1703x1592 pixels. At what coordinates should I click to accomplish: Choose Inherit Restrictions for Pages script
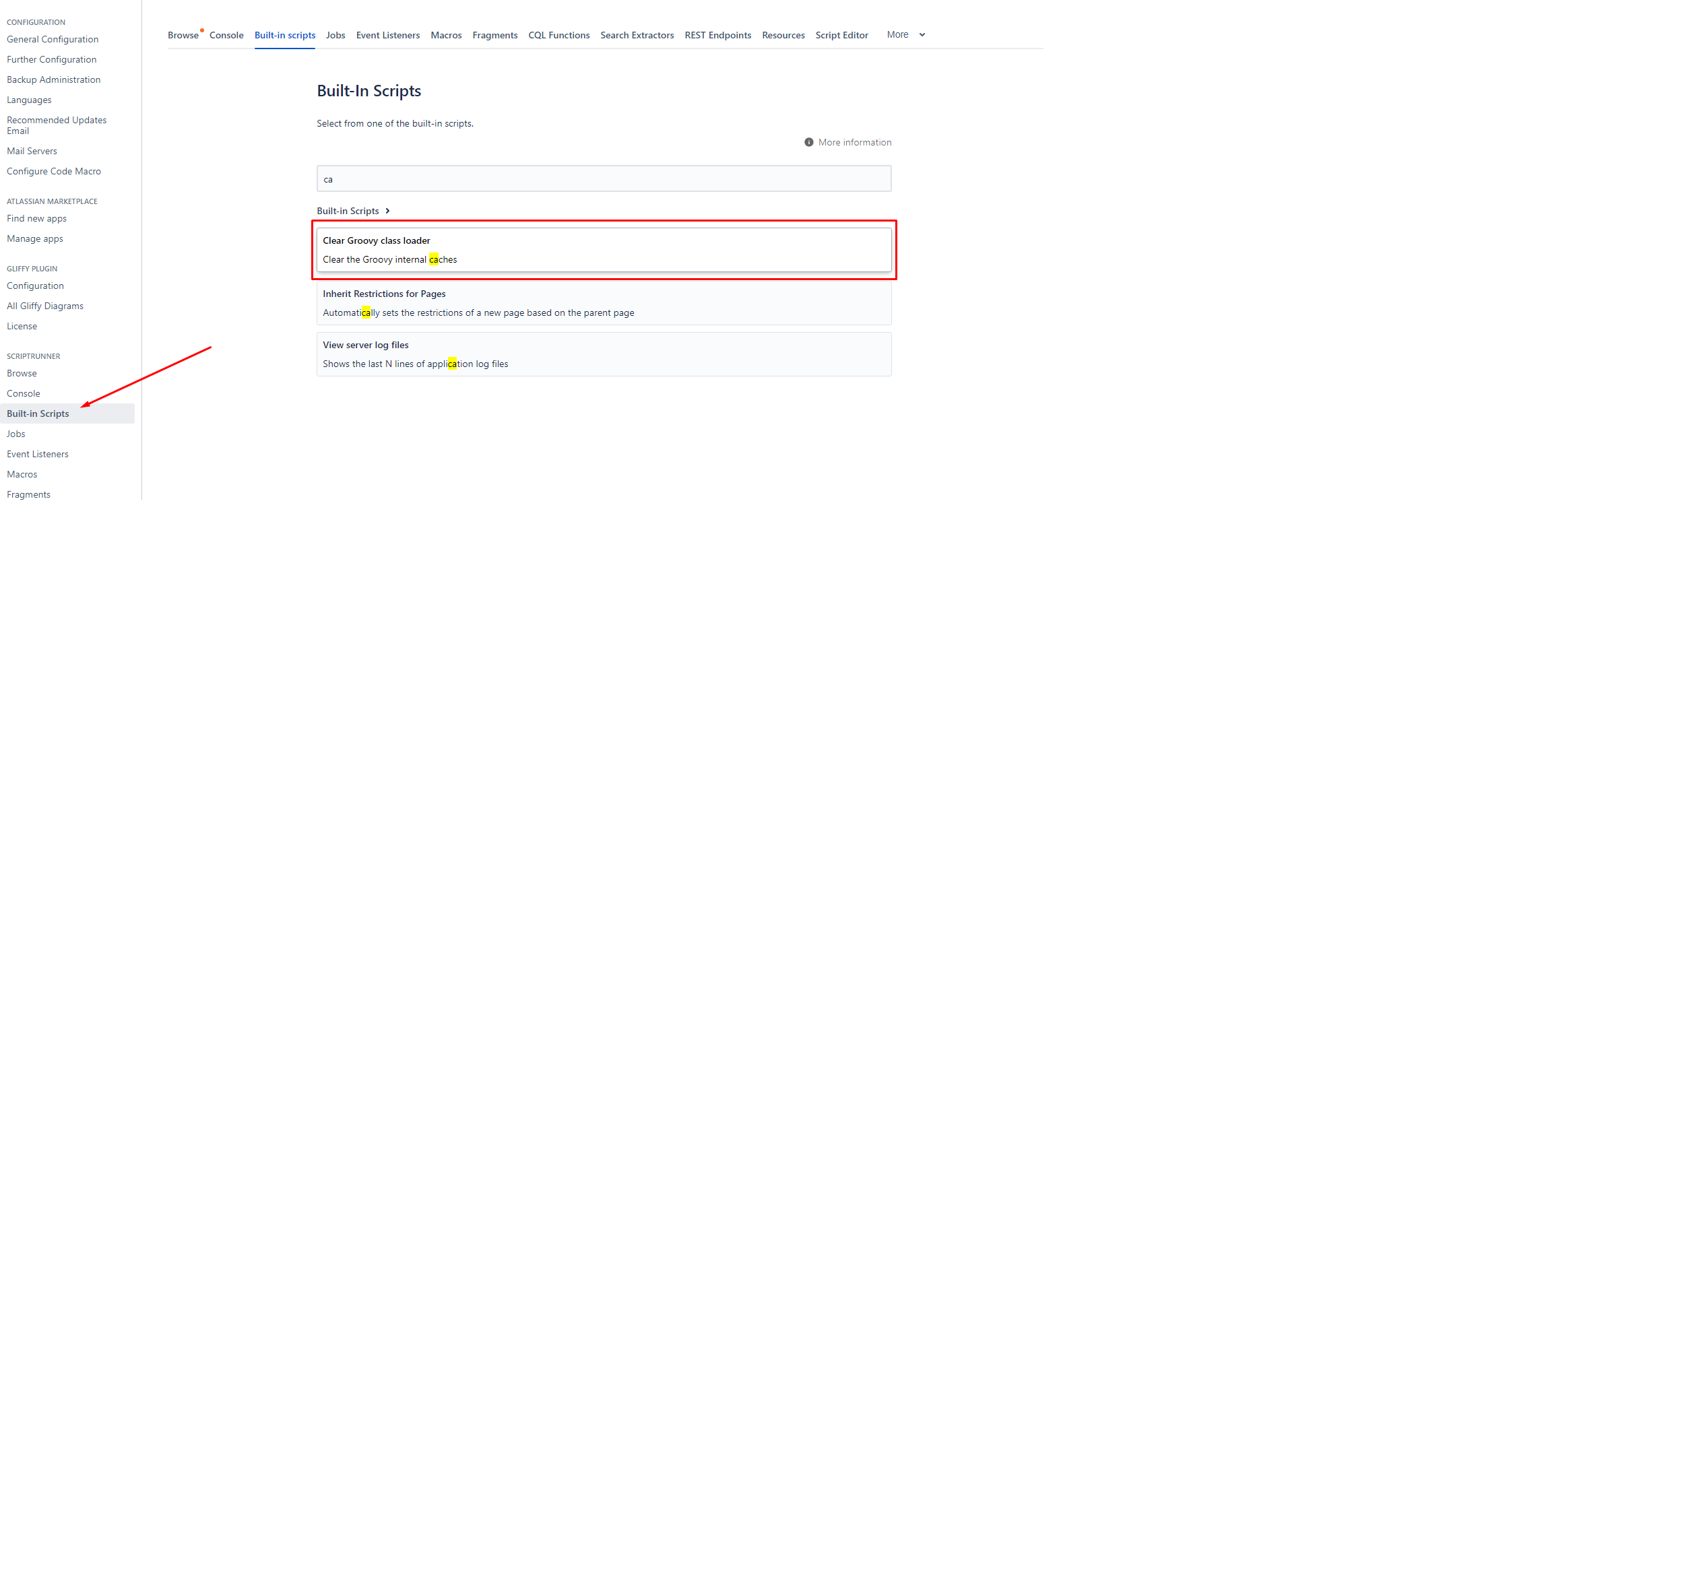pyautogui.click(x=604, y=302)
